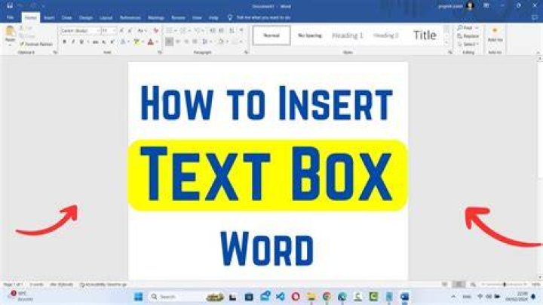Screen dimensions: 543x305
Task: Open the highlight color dropdown arrow
Action: (142, 42)
